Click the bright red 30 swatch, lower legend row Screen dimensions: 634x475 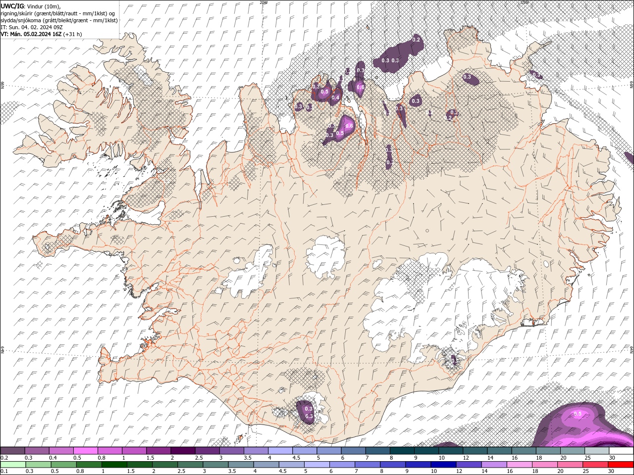[620, 465]
